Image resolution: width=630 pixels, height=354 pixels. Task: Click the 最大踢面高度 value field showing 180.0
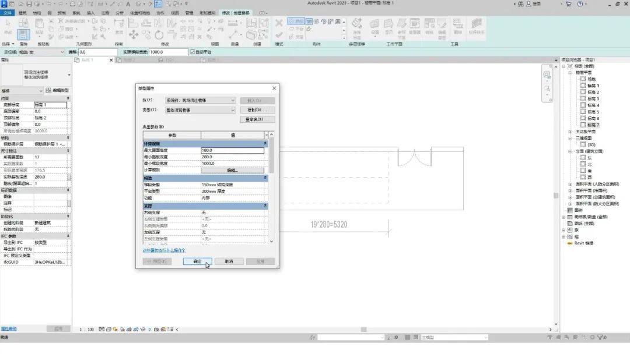pos(233,150)
